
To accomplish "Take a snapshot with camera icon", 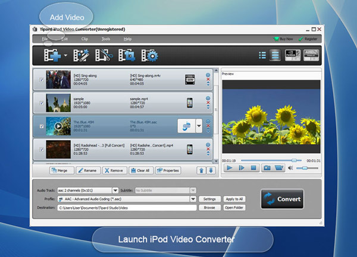I will pos(267,168).
